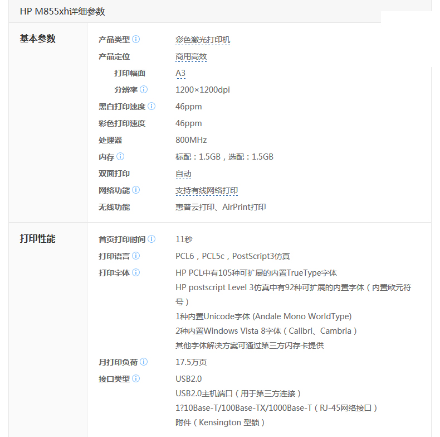
Task: Select the 800MHz processor value
Action: [x=191, y=140]
